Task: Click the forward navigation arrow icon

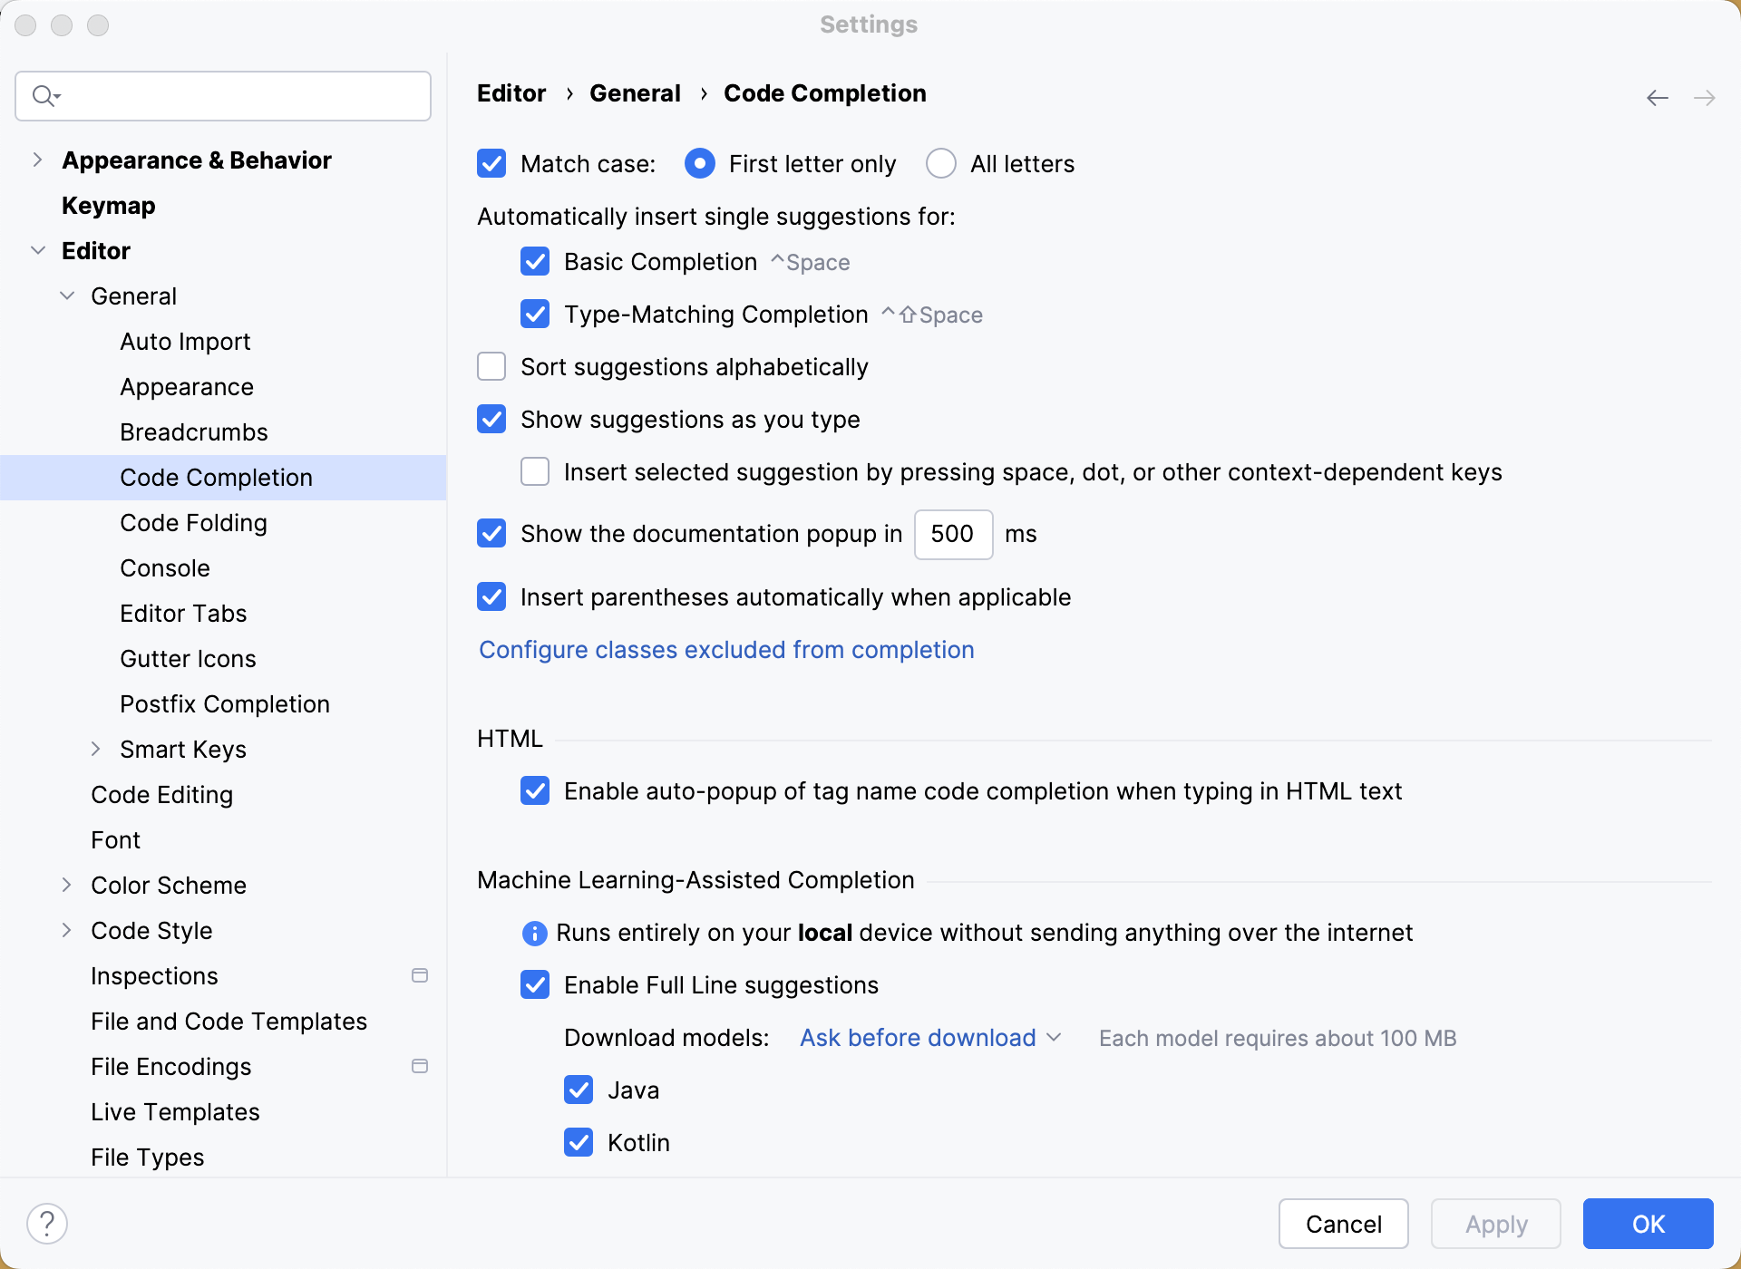Action: click(x=1704, y=98)
